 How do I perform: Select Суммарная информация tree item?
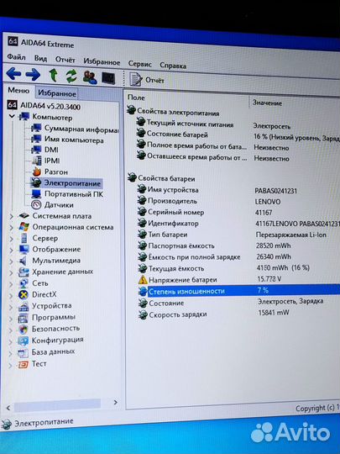(75, 129)
